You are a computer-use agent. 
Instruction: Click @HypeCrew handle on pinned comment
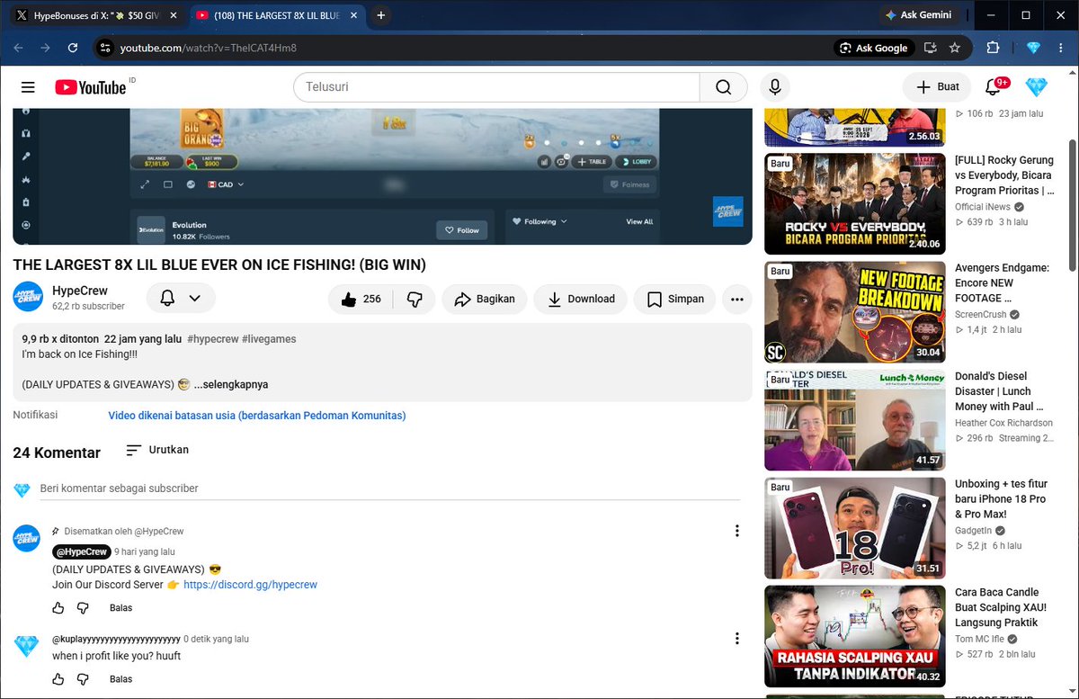coord(81,551)
